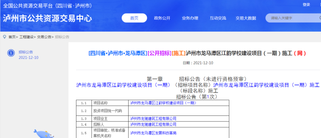Viewport: 321px width, 138px height.
Task: Go to 交易公告 in the breadcrumb
Action: [44, 37]
